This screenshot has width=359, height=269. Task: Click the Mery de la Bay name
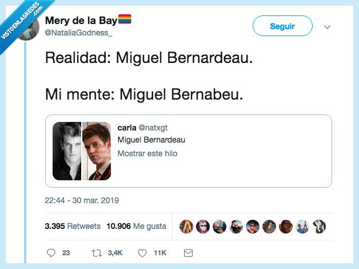[81, 21]
